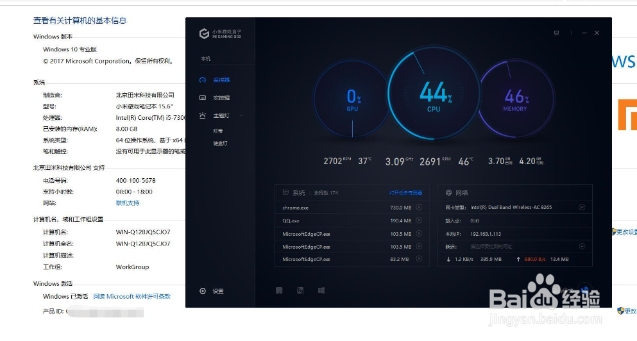Viewport: 637px width, 341px height.
Task: End the chrome.exe process with its X icon
Action: point(419,208)
